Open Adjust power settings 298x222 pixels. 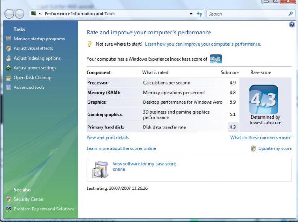(35, 68)
